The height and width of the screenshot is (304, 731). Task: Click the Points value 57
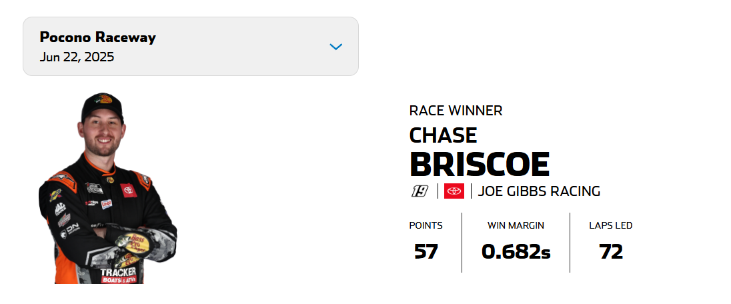tap(426, 252)
